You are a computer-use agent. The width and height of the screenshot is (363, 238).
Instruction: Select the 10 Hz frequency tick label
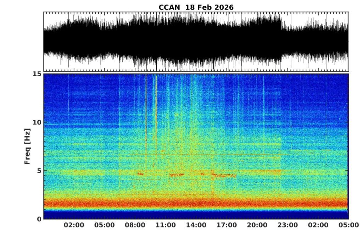click(37, 122)
